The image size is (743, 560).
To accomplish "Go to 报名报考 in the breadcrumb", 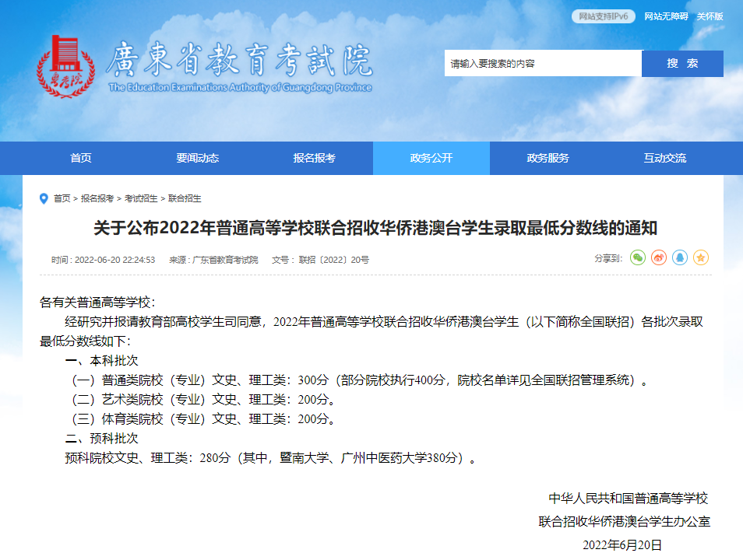I will tap(97, 198).
